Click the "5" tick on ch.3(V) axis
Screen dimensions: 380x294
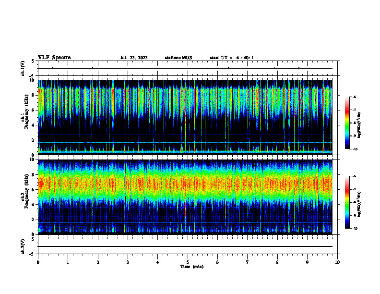click(x=33, y=239)
